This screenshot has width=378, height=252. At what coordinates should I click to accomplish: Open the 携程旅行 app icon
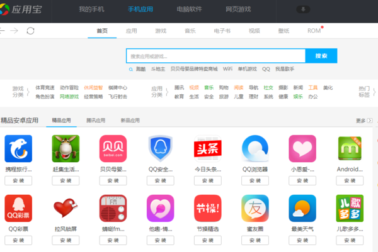18,148
